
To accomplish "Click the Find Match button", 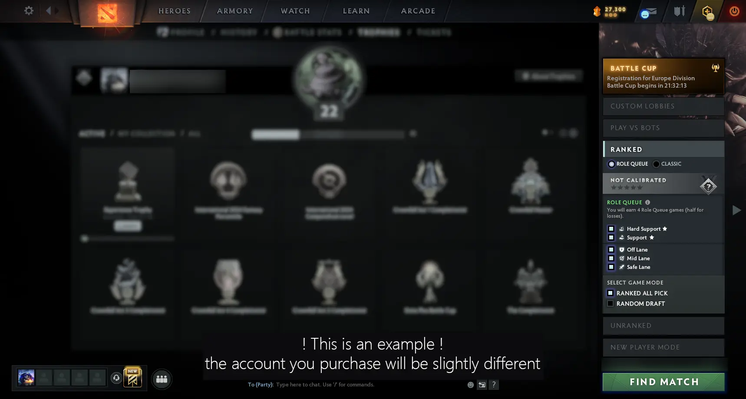I will pos(663,382).
